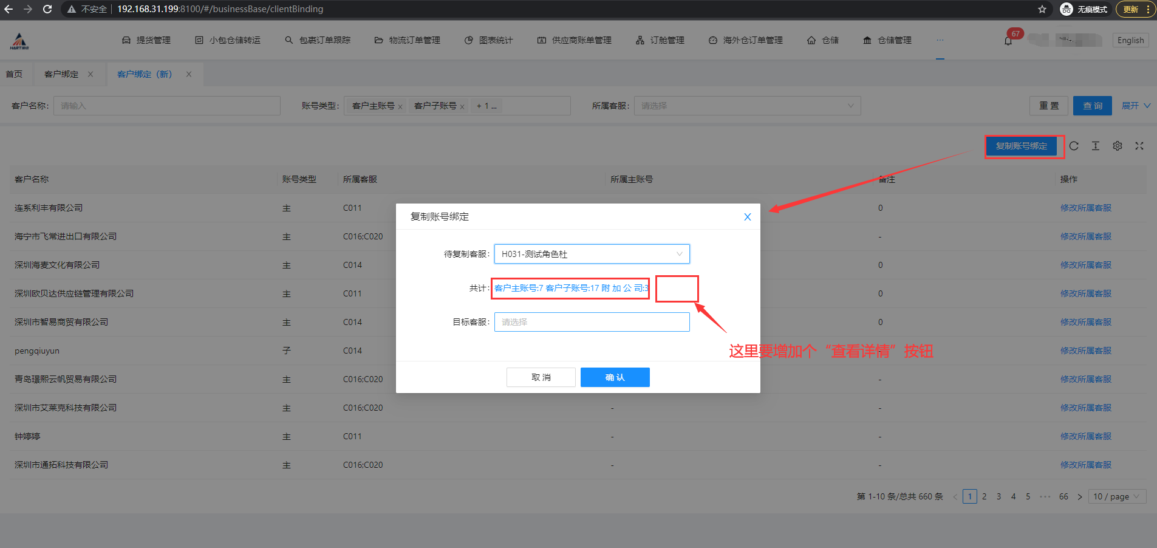Image resolution: width=1157 pixels, height=548 pixels.
Task: Open the 目标客服 select field
Action: tap(592, 322)
